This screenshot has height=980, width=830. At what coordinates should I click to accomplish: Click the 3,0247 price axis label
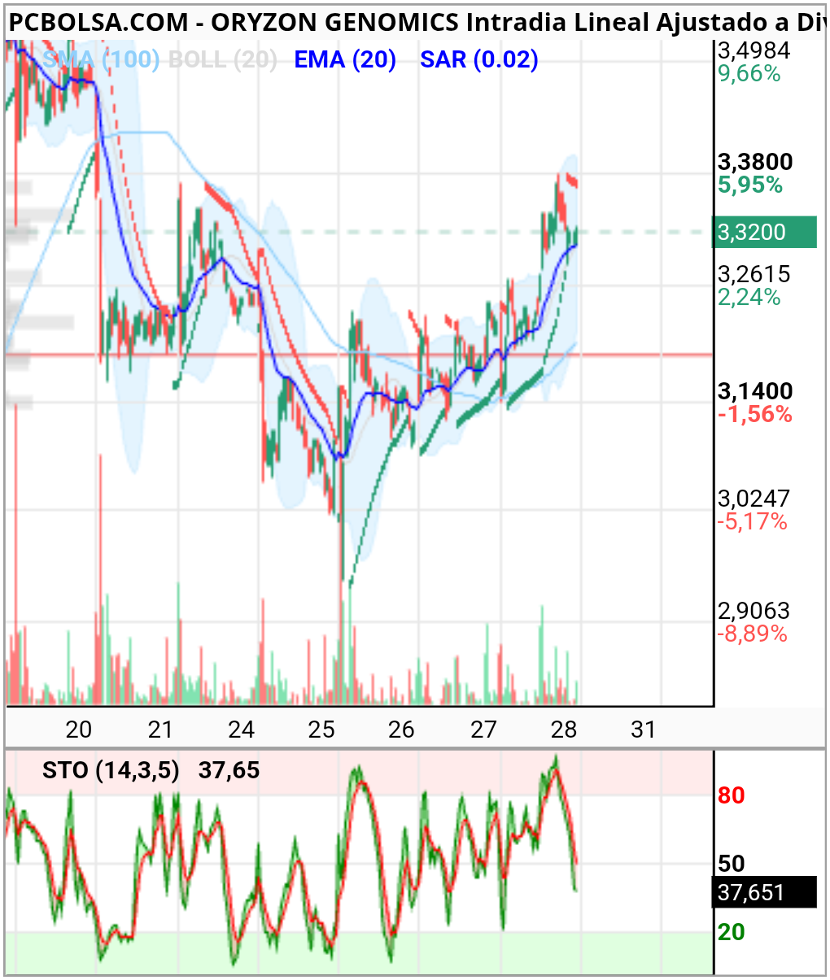pos(754,498)
